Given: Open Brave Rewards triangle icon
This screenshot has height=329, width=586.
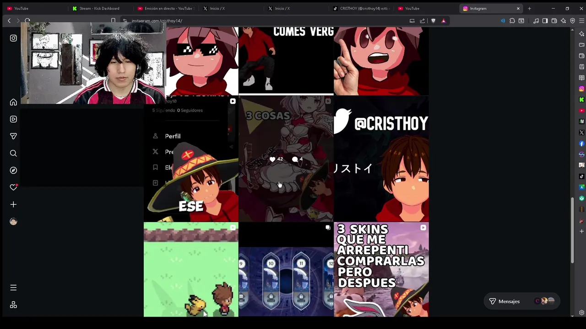Looking at the screenshot, I should [x=443, y=21].
